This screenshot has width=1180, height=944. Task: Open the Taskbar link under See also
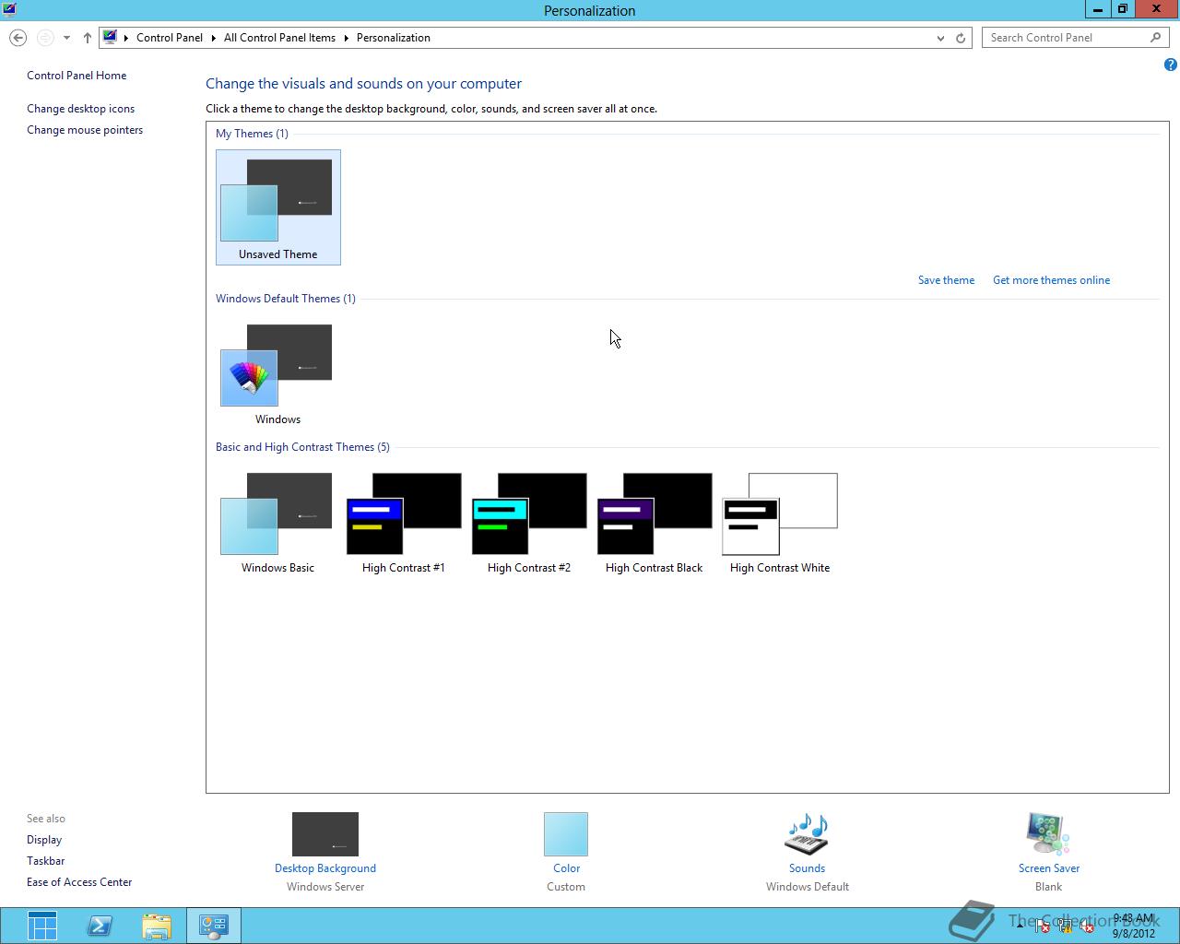[45, 861]
